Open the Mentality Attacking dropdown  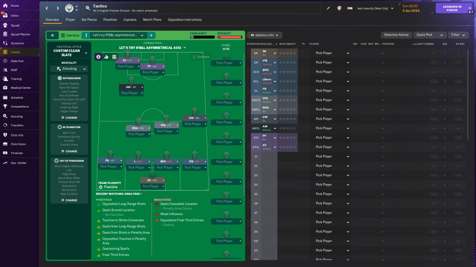coord(70,69)
